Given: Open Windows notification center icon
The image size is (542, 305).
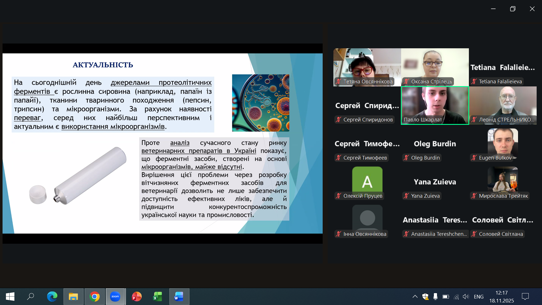Looking at the screenshot, I should pyautogui.click(x=525, y=297).
